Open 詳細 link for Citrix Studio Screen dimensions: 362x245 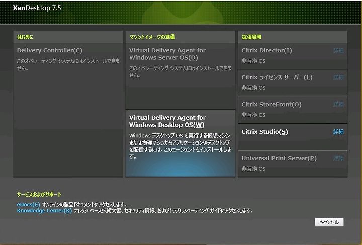(x=338, y=132)
